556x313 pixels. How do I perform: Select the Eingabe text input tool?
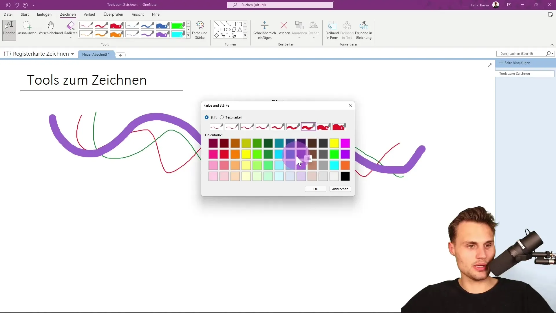click(9, 30)
